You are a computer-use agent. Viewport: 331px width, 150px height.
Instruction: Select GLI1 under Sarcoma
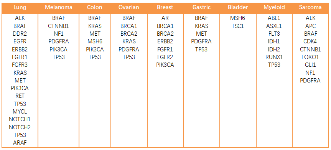[x=310, y=65]
